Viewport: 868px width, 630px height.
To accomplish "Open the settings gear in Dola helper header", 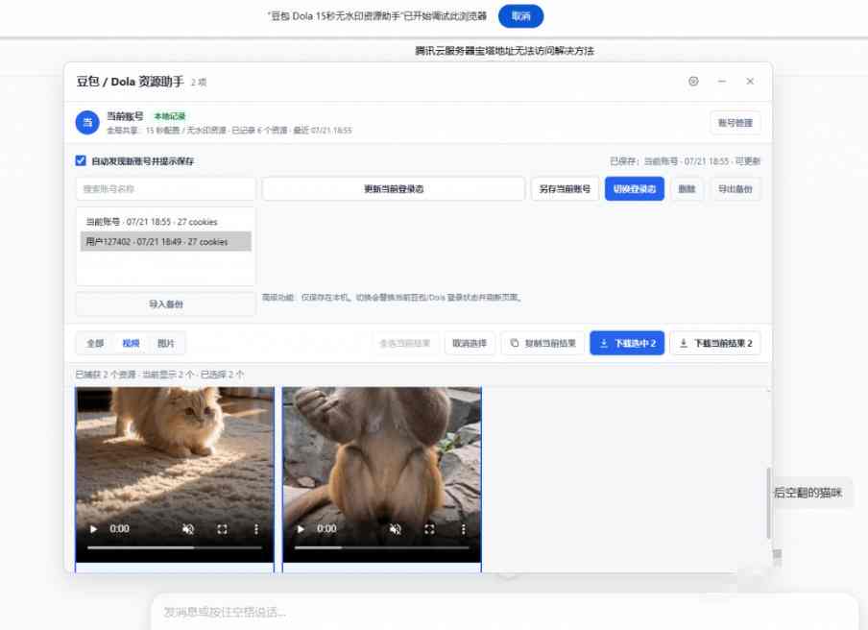I will coord(693,82).
